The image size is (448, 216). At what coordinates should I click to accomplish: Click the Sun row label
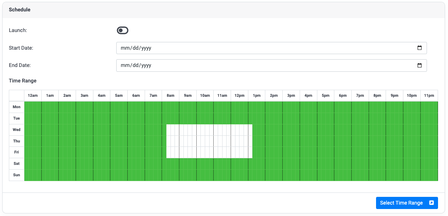(x=16, y=175)
